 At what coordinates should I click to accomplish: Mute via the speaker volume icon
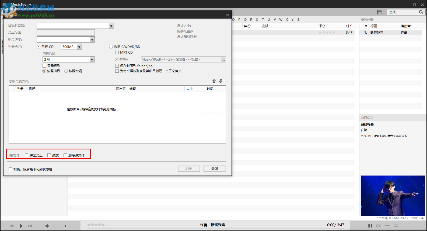point(47,226)
